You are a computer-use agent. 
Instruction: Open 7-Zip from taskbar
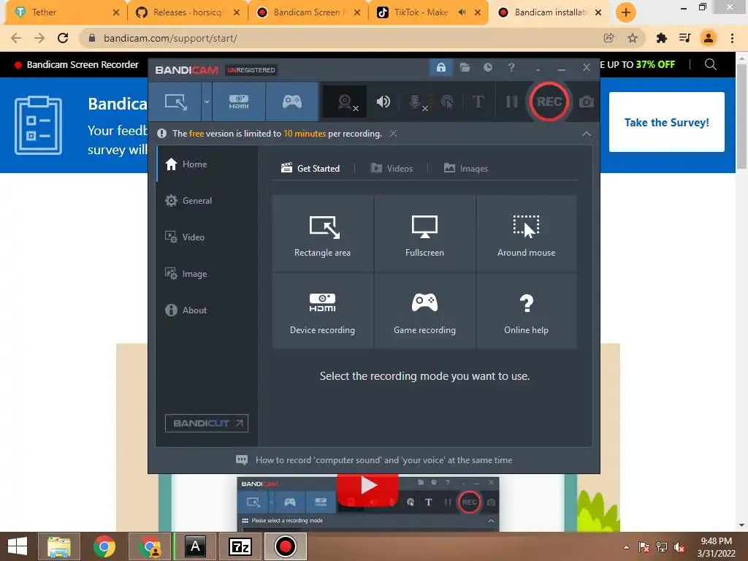click(x=240, y=546)
